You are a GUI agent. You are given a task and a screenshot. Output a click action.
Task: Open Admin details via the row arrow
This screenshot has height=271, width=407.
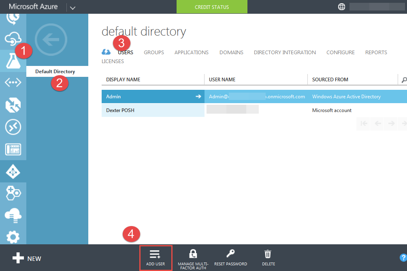tap(198, 97)
